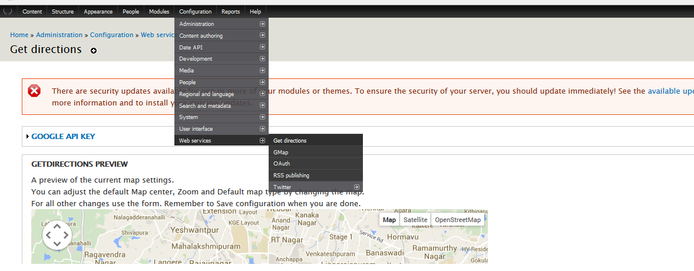694x271 pixels.
Task: Choose OAuth in the submenu
Action: click(316, 163)
